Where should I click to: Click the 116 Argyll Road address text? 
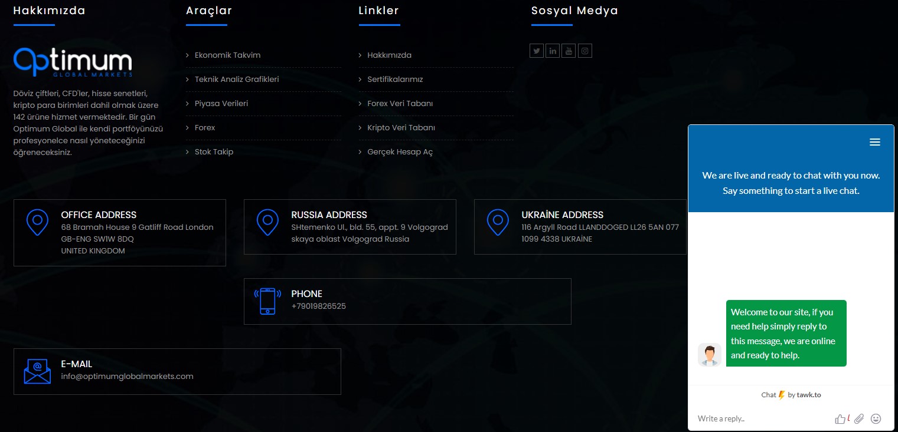tap(600, 233)
